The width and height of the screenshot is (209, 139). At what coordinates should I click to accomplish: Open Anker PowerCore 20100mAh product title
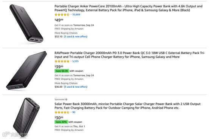point(128,8)
